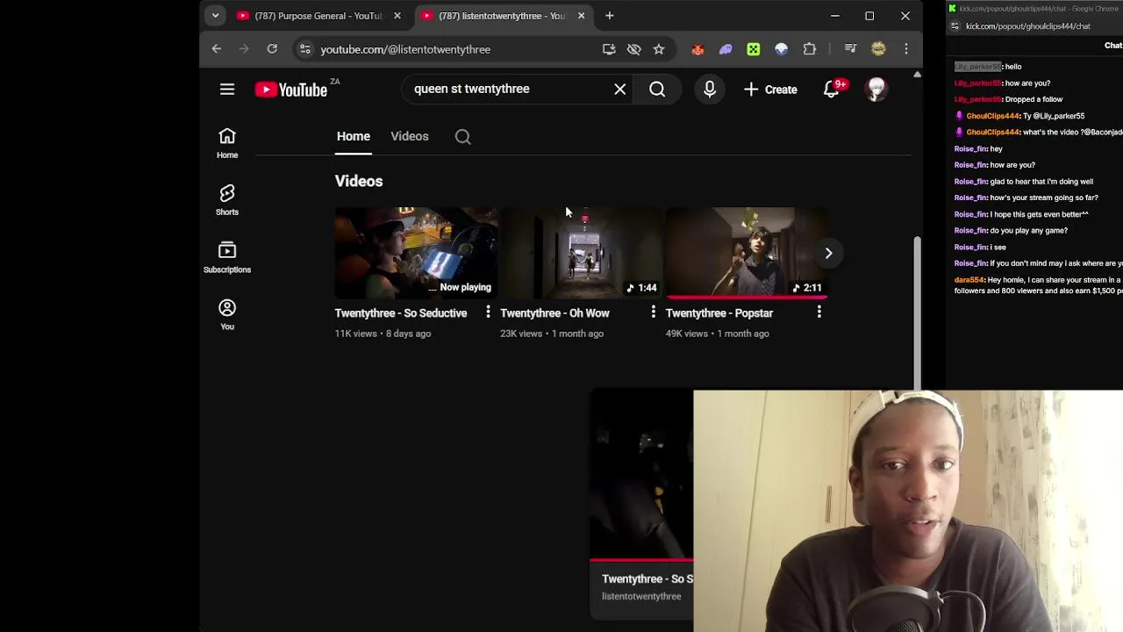Click dara554 username in Kick chat
This screenshot has height=632, width=1123.
pos(969,279)
